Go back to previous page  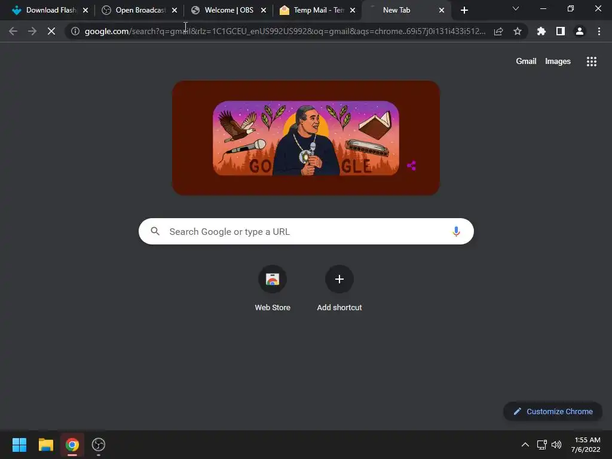click(x=13, y=31)
